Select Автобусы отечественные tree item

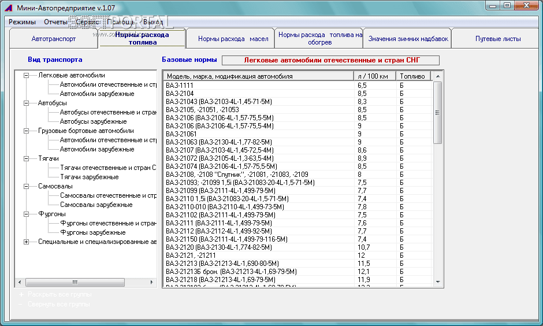[x=107, y=112]
